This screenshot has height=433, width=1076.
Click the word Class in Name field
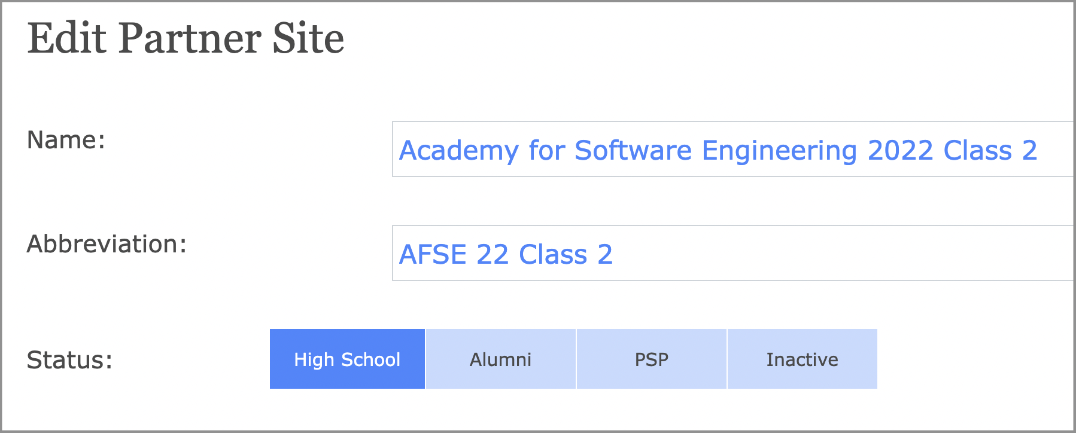click(x=977, y=150)
